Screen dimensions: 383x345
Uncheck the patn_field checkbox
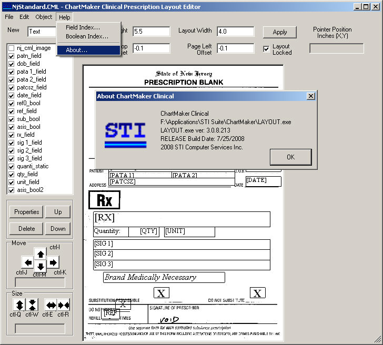[11, 56]
